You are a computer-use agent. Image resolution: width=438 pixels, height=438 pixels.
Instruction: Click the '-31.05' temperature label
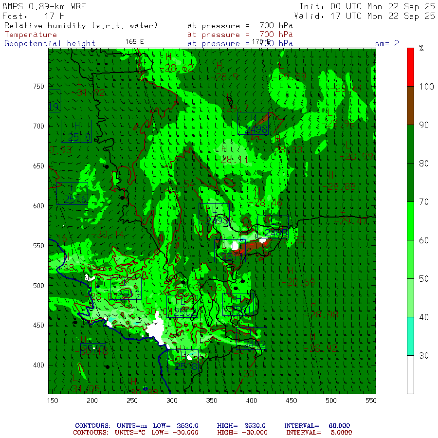click(x=83, y=388)
